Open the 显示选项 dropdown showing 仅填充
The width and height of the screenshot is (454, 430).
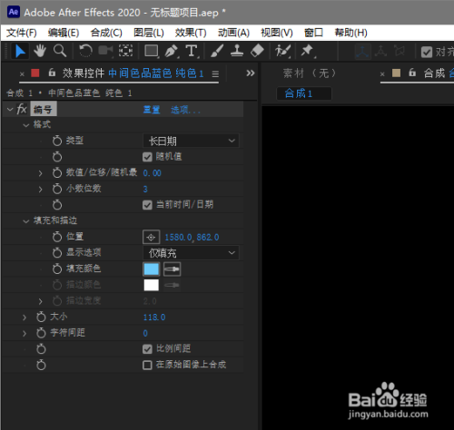[x=191, y=253]
